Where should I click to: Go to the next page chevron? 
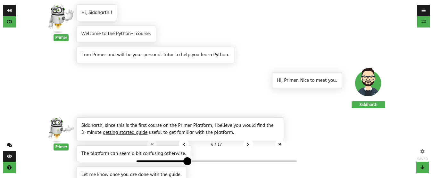point(248,144)
